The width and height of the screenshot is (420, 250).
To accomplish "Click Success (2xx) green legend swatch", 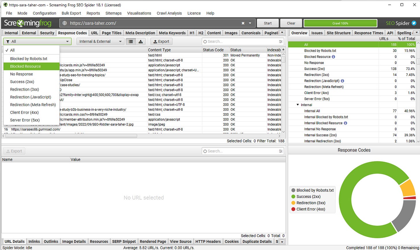I will pyautogui.click(x=293, y=197).
